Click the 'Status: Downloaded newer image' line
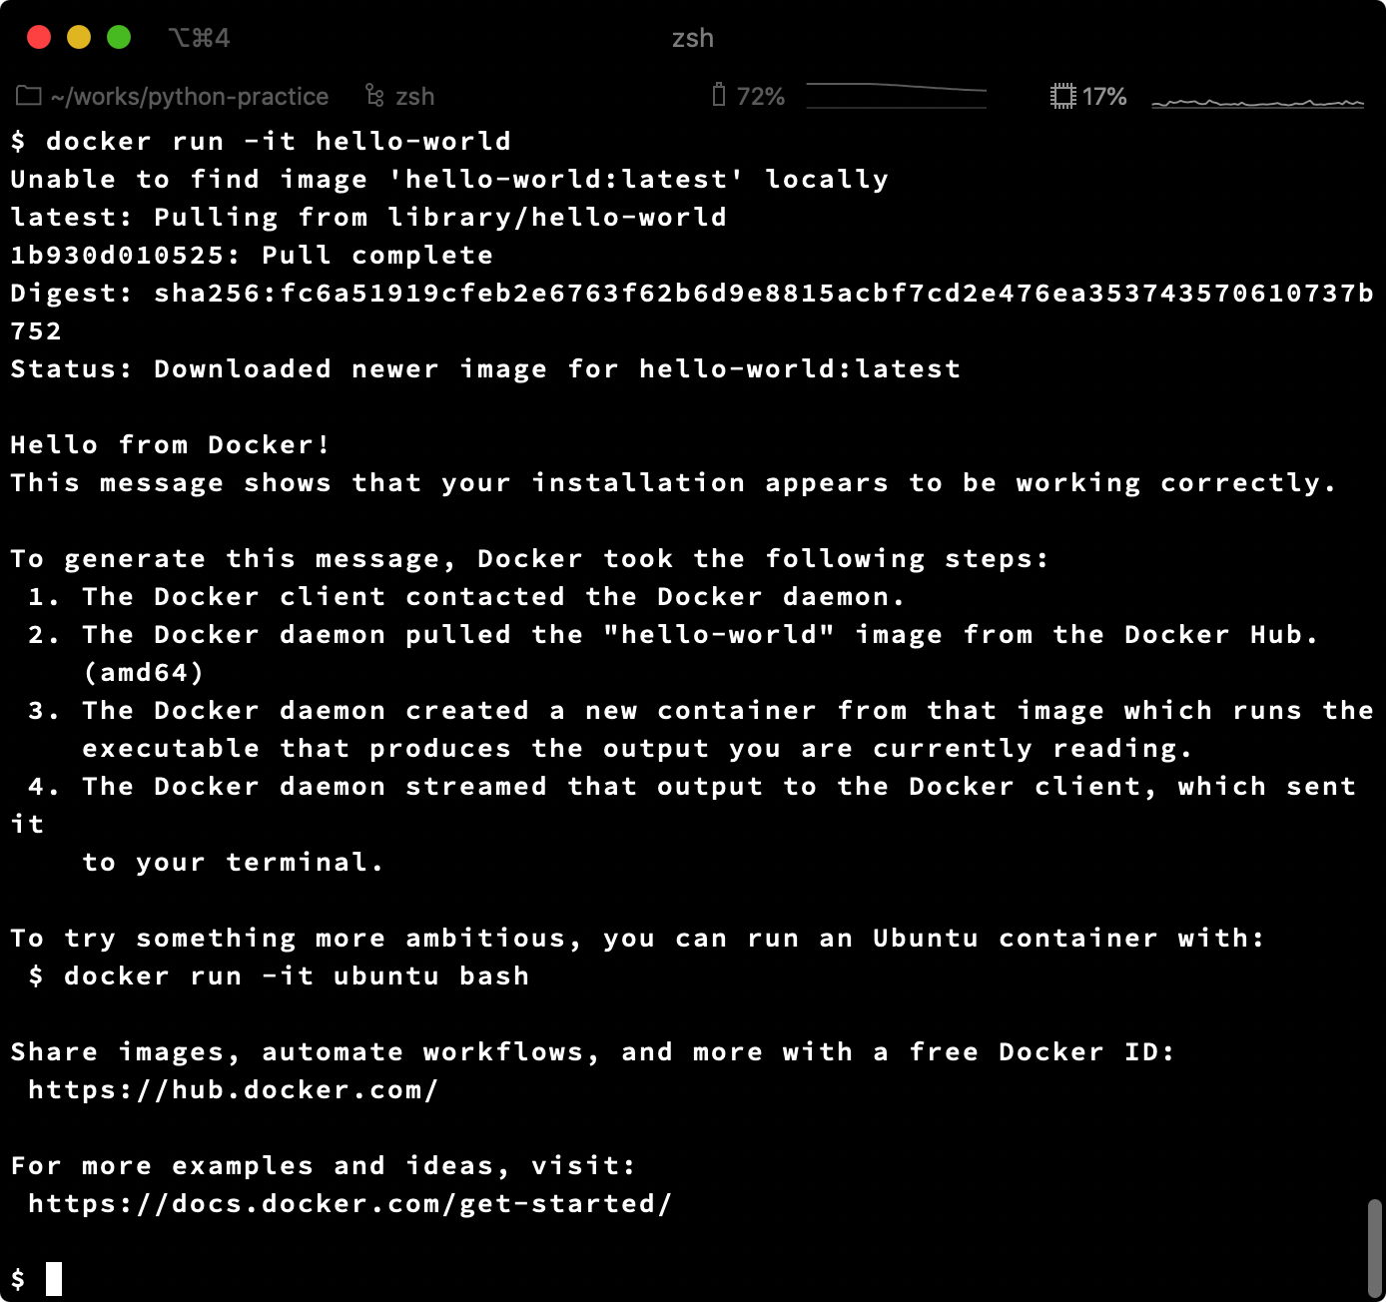 485,368
